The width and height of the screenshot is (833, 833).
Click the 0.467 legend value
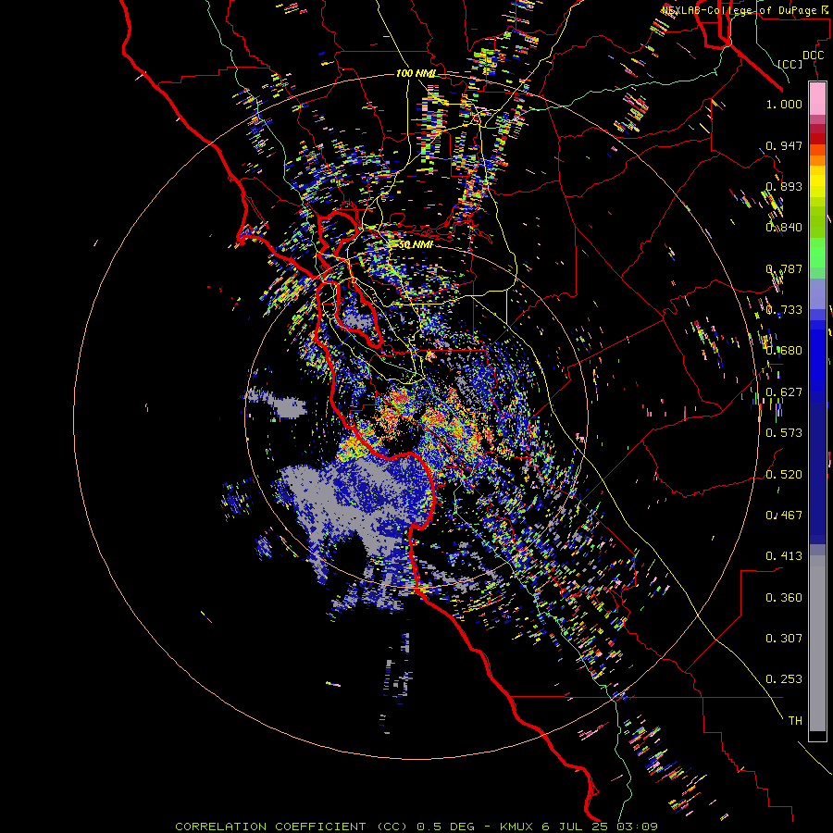[784, 516]
